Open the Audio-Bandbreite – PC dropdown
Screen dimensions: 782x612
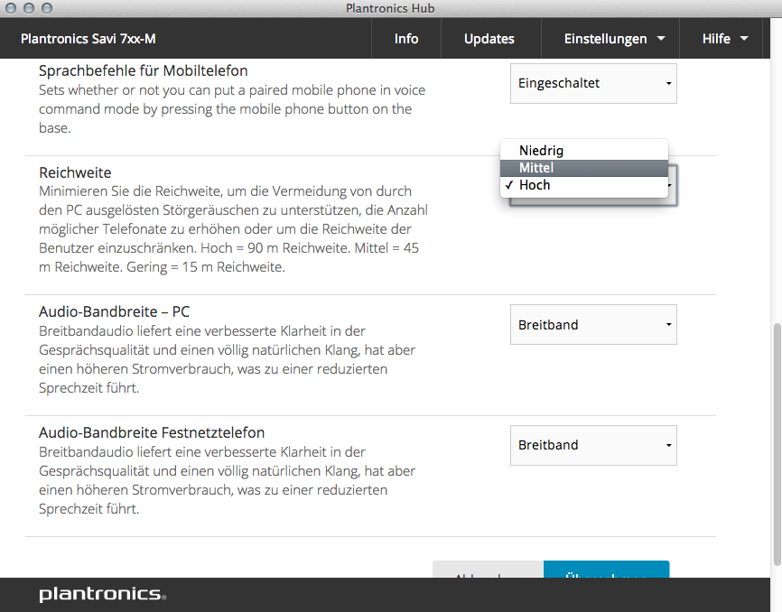tap(593, 324)
